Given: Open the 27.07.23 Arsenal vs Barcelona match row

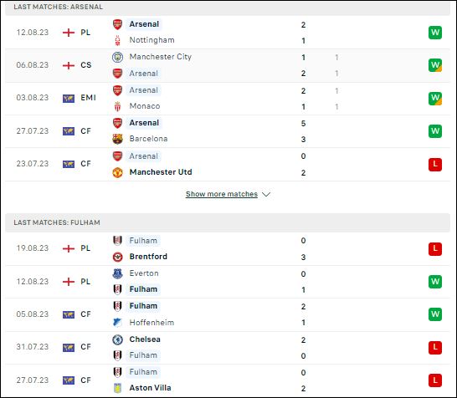Looking at the screenshot, I should tap(228, 131).
